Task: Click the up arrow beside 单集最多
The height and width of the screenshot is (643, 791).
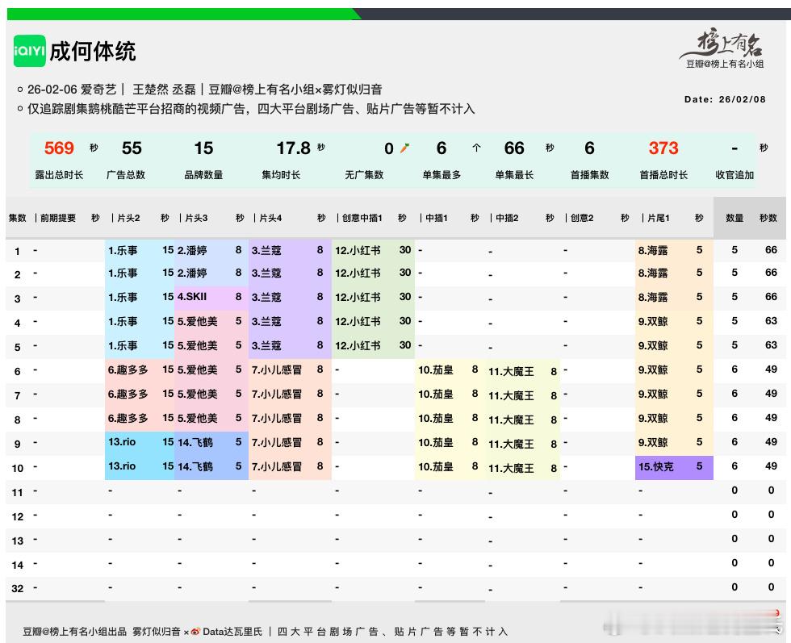Action: pyautogui.click(x=476, y=148)
